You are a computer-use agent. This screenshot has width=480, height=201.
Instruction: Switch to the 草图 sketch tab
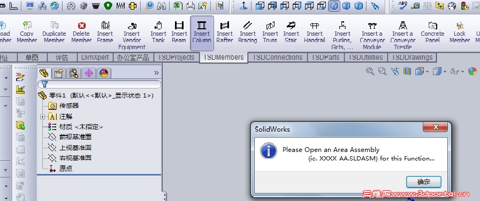tap(33, 58)
